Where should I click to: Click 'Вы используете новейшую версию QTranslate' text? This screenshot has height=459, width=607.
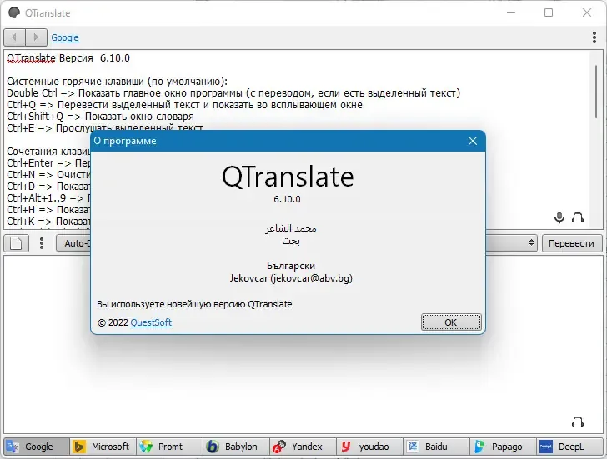point(194,304)
